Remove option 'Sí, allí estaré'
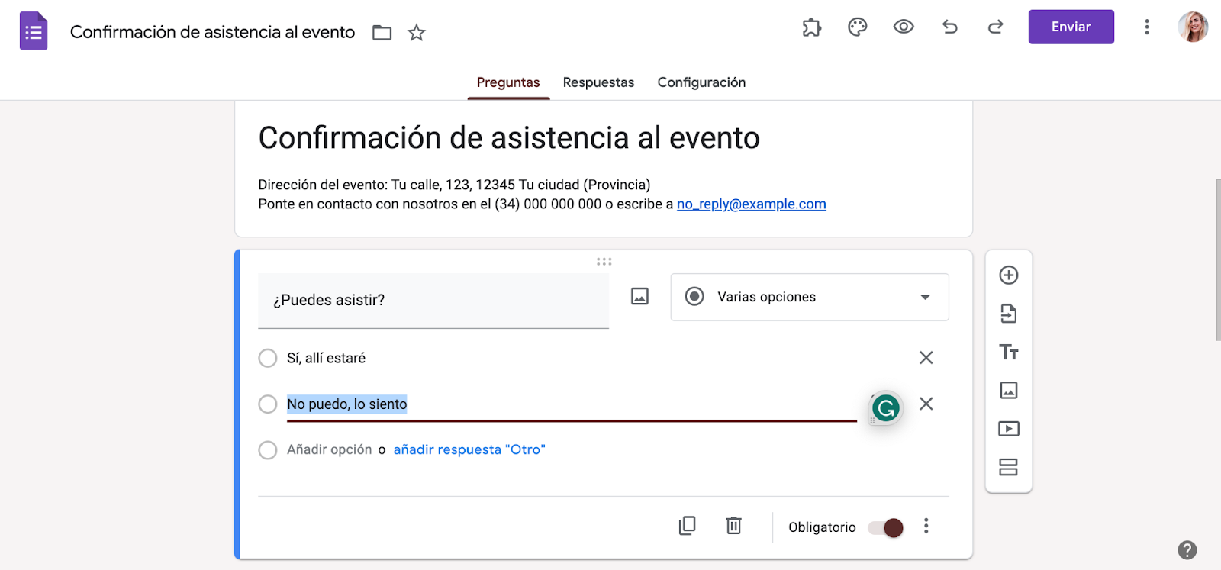Viewport: 1221px width, 570px height. 926,358
